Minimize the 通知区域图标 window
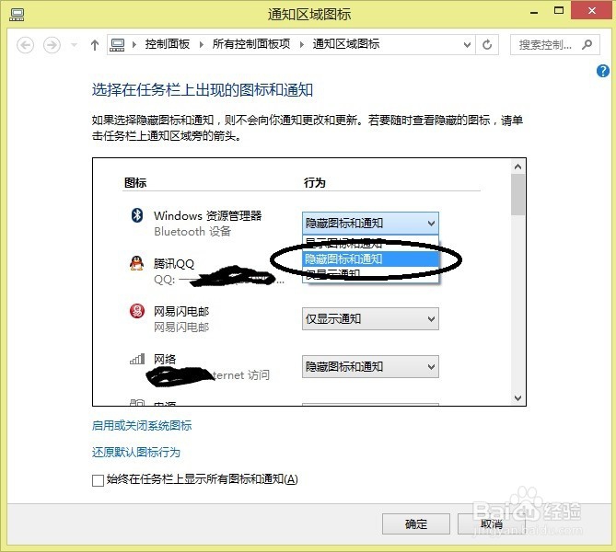 (x=533, y=12)
